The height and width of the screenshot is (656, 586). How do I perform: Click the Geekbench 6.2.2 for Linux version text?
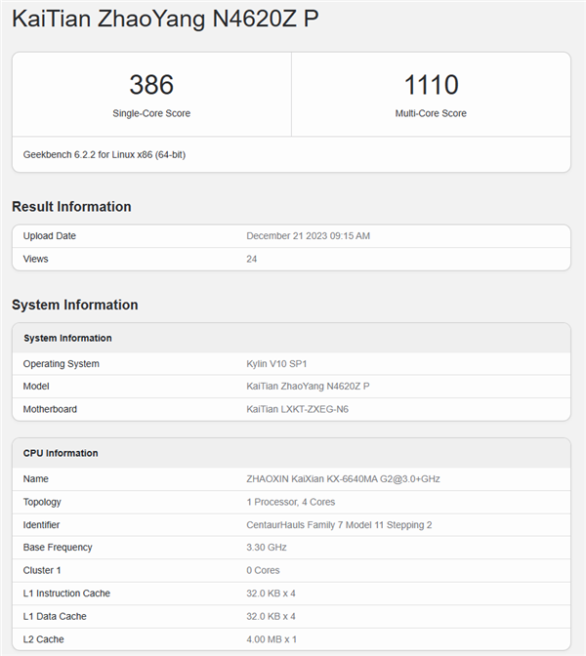(105, 154)
